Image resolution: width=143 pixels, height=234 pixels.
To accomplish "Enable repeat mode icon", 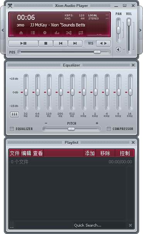I will coord(81,33).
